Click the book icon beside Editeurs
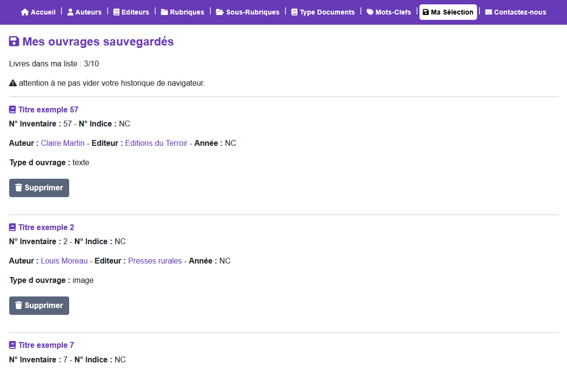Screen dimensions: 567x373 tap(116, 12)
